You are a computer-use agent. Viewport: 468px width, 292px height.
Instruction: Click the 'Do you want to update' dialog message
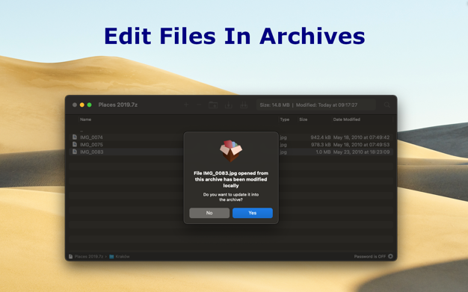pyautogui.click(x=231, y=197)
